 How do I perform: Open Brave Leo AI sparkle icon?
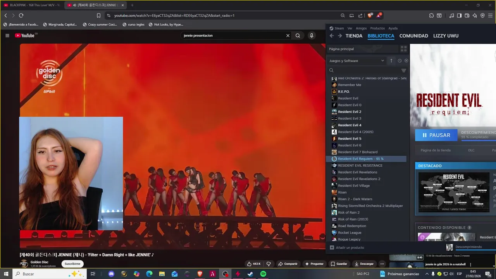(x=475, y=15)
